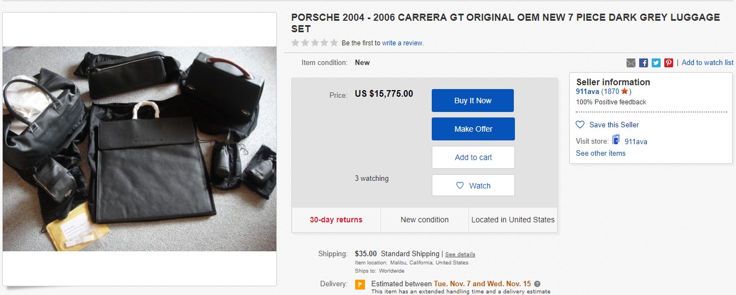The image size is (736, 295).
Task: Click the delivery estimate help icon
Action: (x=537, y=284)
